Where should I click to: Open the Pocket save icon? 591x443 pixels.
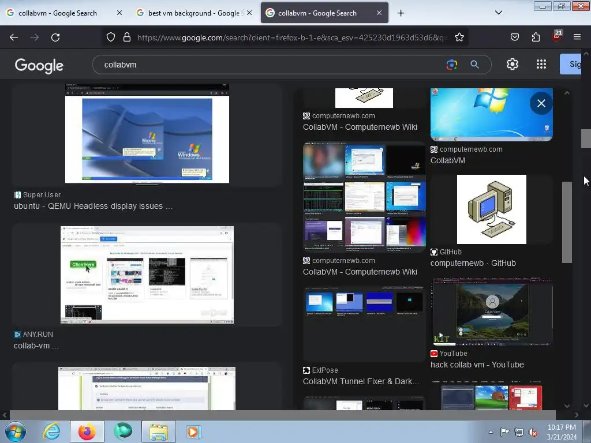click(515, 37)
